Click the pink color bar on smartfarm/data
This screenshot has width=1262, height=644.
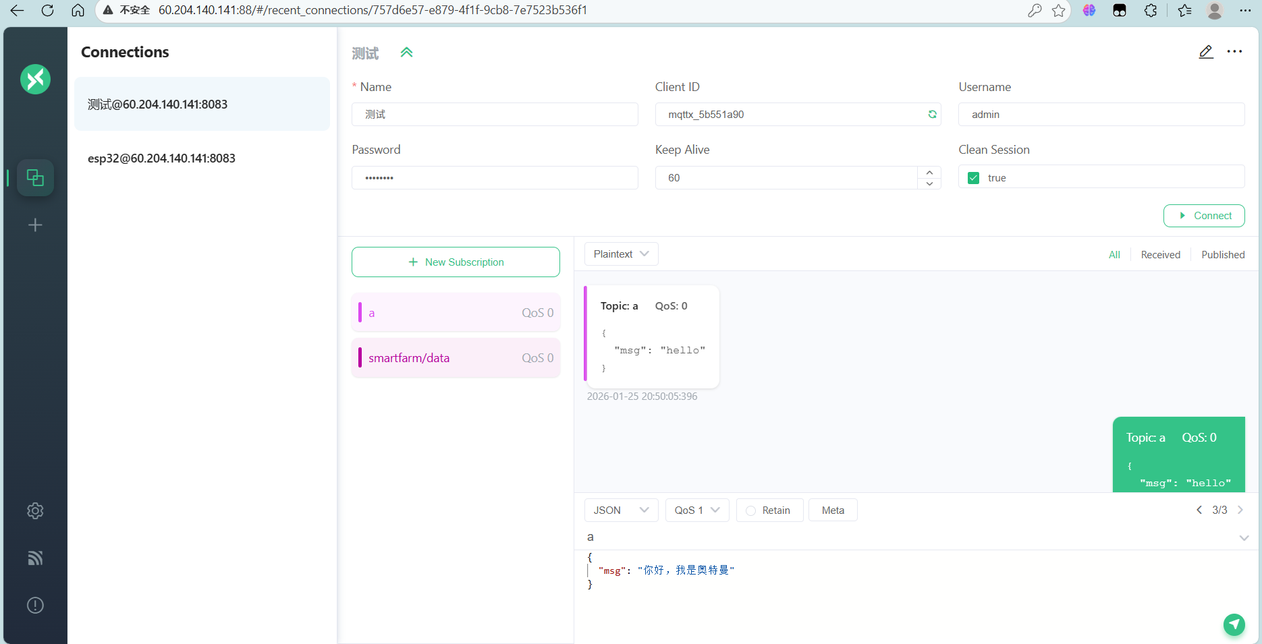coord(360,358)
